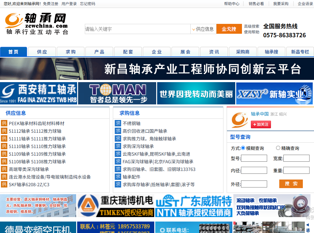Image resolution: width=314 pixels, height=233 pixels.
Task: Open the 求购 navigation tab
Action: point(71,52)
